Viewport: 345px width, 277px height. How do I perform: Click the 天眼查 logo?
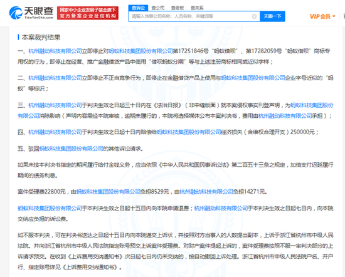[x=31, y=13]
